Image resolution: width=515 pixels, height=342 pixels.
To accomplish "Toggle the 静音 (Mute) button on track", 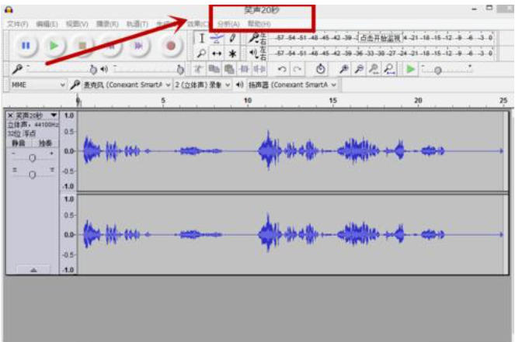I will click(19, 143).
